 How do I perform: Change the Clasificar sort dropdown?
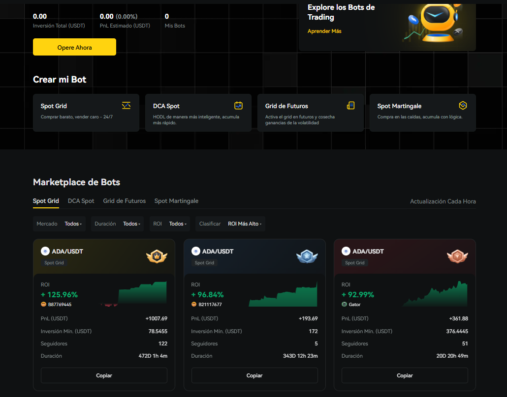(x=230, y=224)
